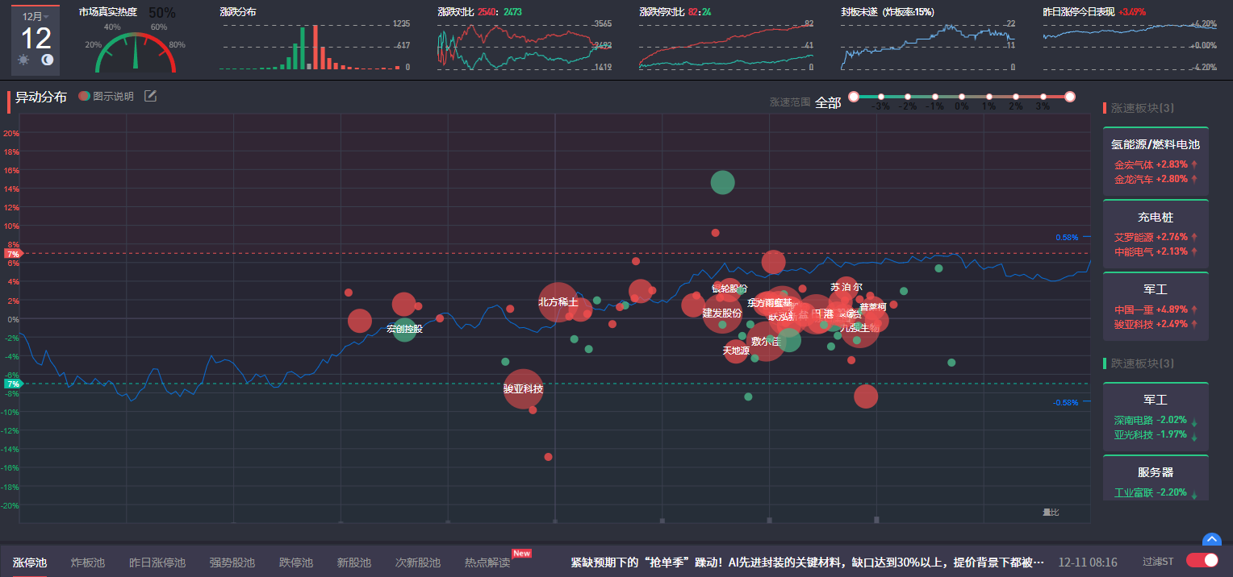Screen dimensions: 1233x577
Task: Open the 12月 month dropdown
Action: point(36,16)
